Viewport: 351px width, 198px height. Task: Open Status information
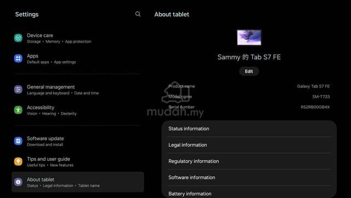pyautogui.click(x=249, y=129)
